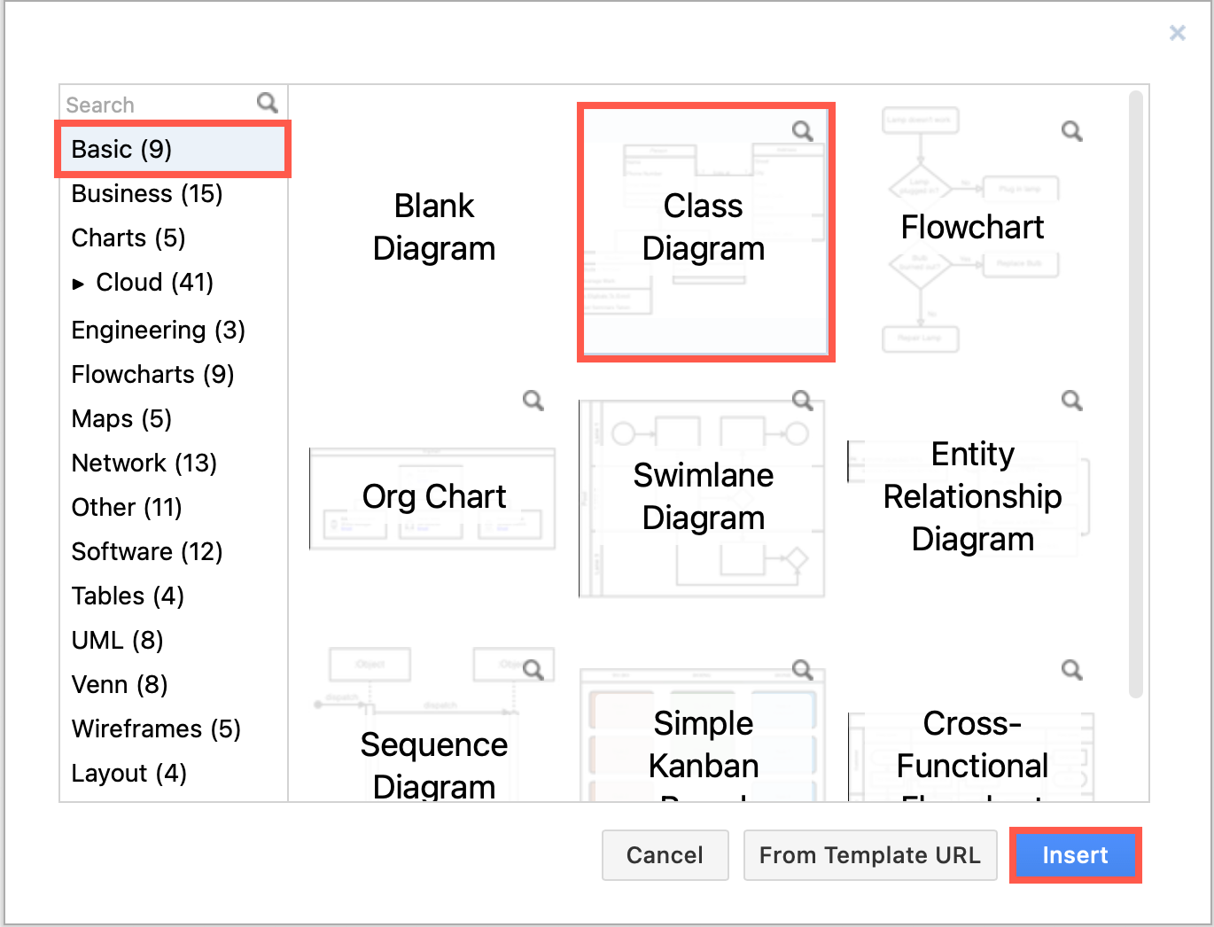The image size is (1214, 927).
Task: Choose the Blank Diagram template
Action: point(434,227)
